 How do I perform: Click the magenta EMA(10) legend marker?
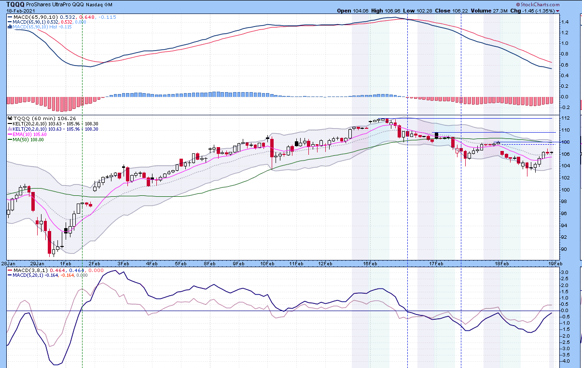[10, 135]
